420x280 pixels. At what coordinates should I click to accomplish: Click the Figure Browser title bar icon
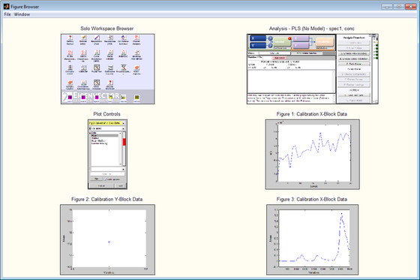(7, 7)
